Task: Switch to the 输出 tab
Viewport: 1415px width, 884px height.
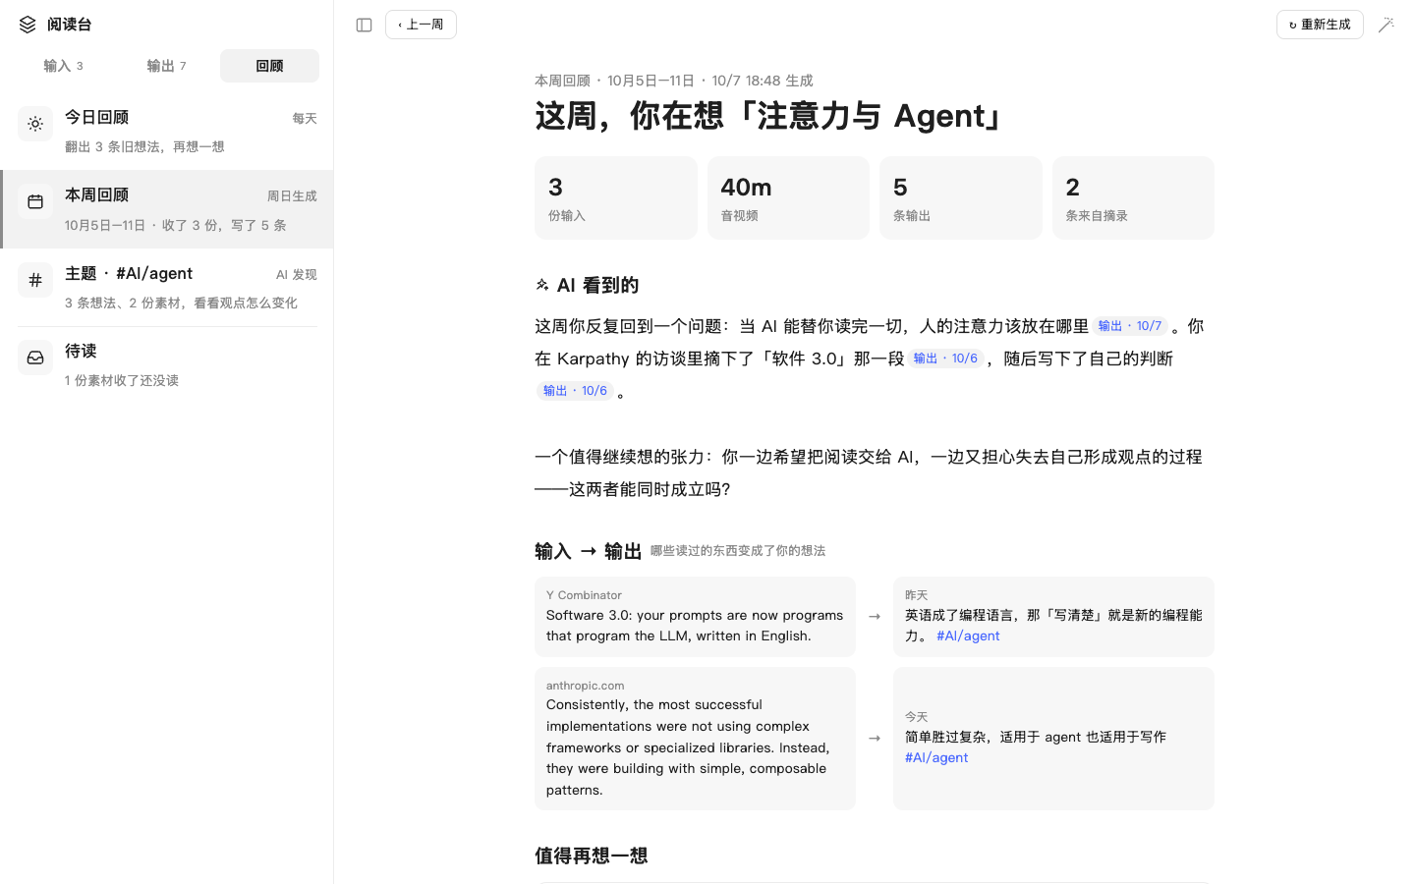Action: [x=166, y=66]
